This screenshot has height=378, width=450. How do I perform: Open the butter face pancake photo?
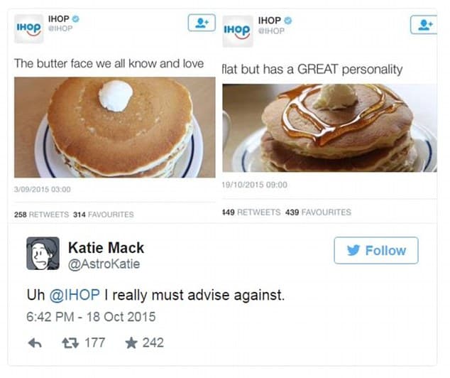pyautogui.click(x=115, y=127)
